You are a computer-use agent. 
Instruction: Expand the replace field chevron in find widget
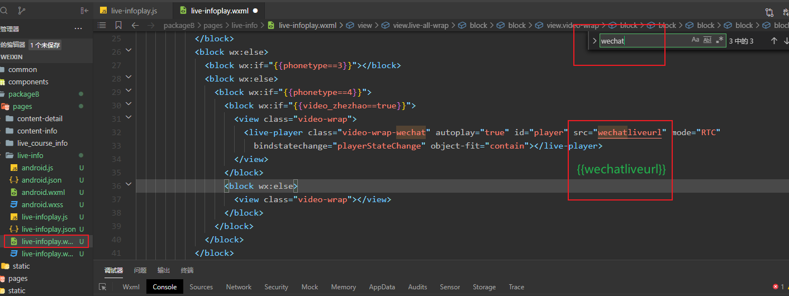[x=594, y=41]
